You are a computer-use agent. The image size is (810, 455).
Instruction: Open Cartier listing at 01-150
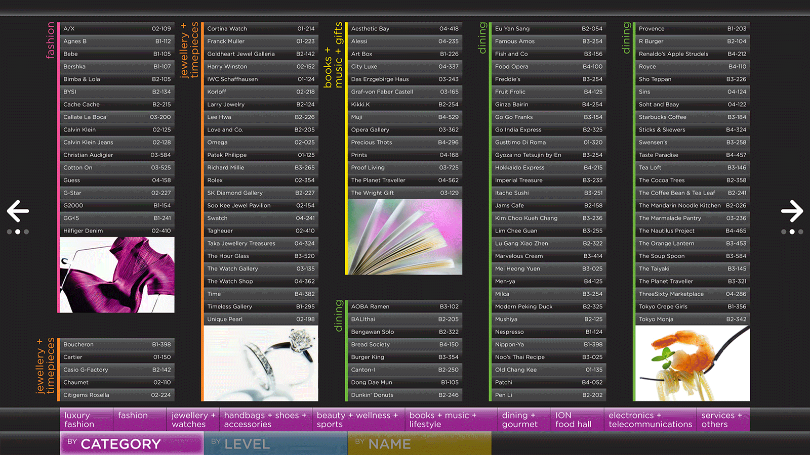pyautogui.click(x=117, y=357)
